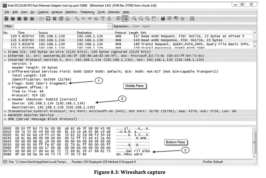Open the Help menu
This screenshot has width=266, height=178.
click(x=126, y=12)
